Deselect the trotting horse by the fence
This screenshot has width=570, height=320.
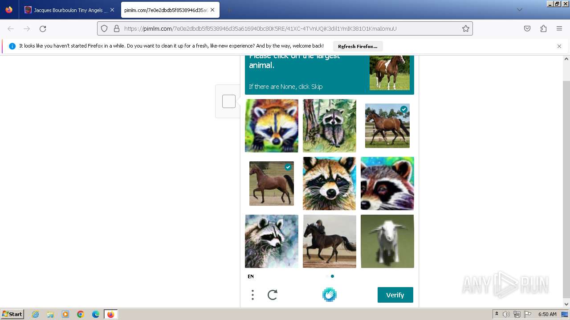click(x=387, y=126)
